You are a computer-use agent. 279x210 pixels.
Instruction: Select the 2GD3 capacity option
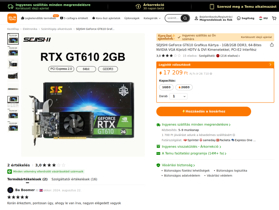tap(184, 87)
